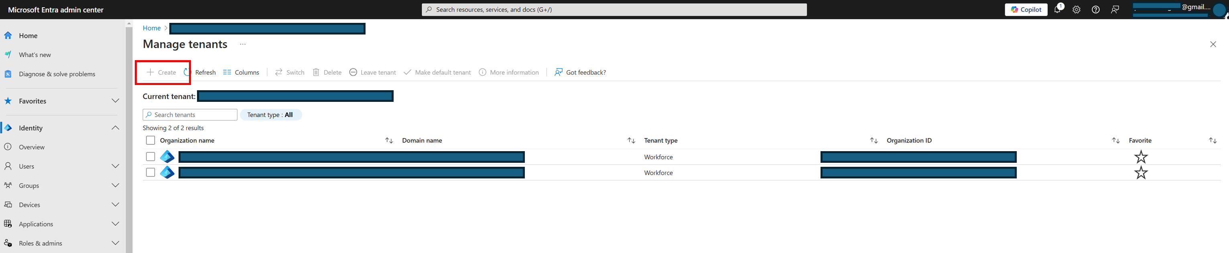Expand the Devices menu chevron
Screen dimensions: 1229x253
point(116,204)
